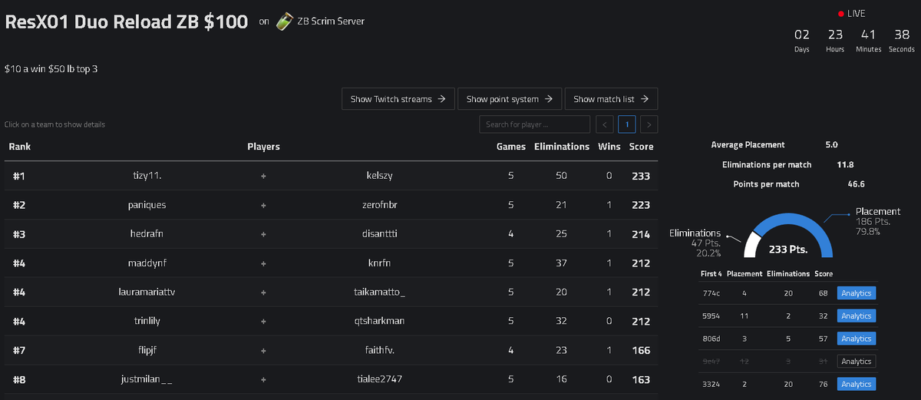Viewport: 921px width, 400px height.
Task: Click the Score column header in leaderboard
Action: tap(641, 147)
